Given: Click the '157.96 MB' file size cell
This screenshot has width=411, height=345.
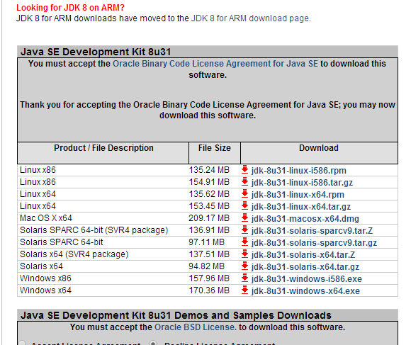Looking at the screenshot, I should point(209,278).
